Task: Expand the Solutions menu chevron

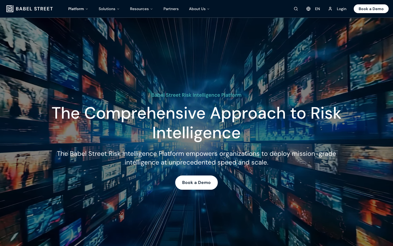Action: (x=118, y=9)
